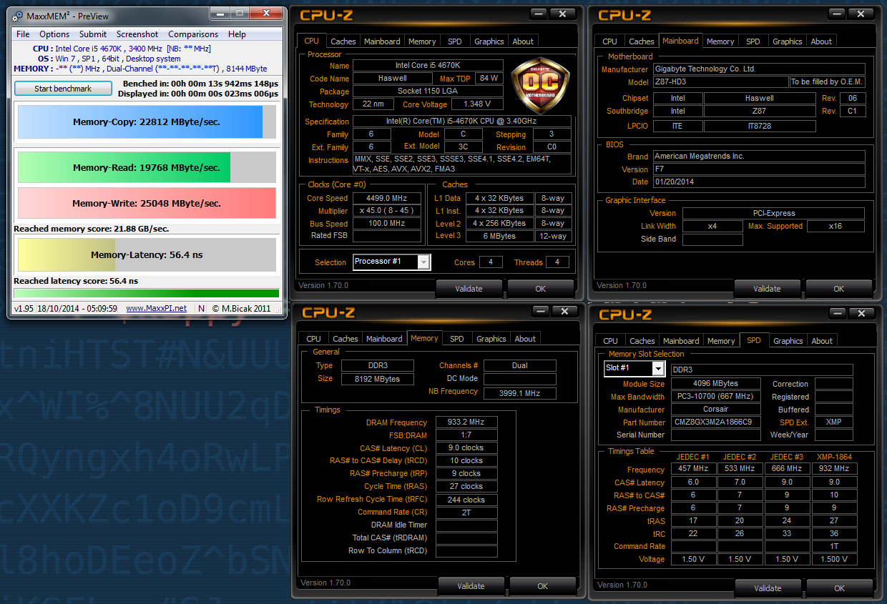Switch to Mainboard tab in CPU-Z CPU window
This screenshot has width=887, height=604.
[382, 41]
